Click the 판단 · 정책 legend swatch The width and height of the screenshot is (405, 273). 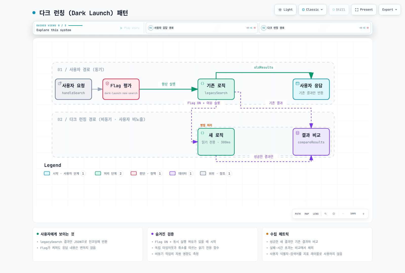(134, 173)
